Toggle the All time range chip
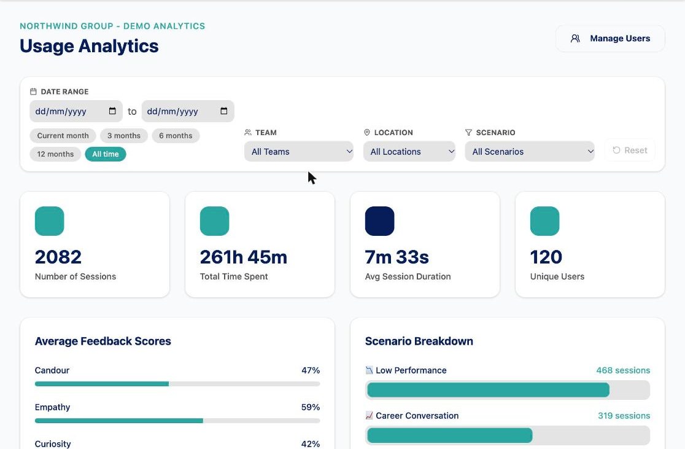This screenshot has width=685, height=449. [x=106, y=154]
